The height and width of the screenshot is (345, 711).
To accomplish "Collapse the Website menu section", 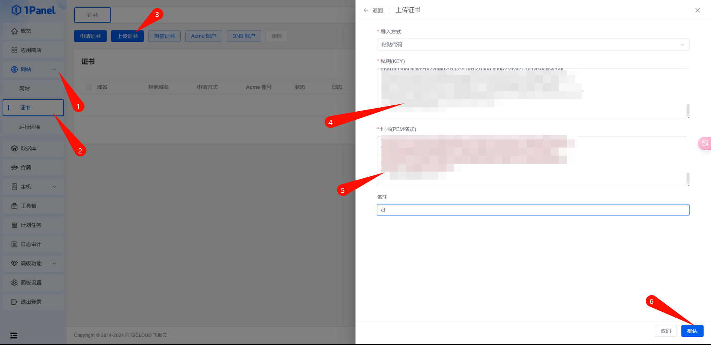I will (54, 70).
